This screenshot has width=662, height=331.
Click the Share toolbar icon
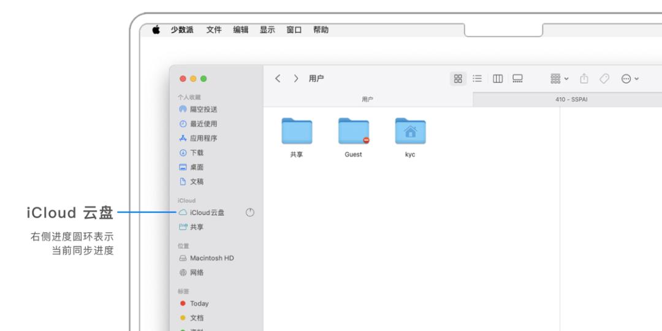point(584,78)
